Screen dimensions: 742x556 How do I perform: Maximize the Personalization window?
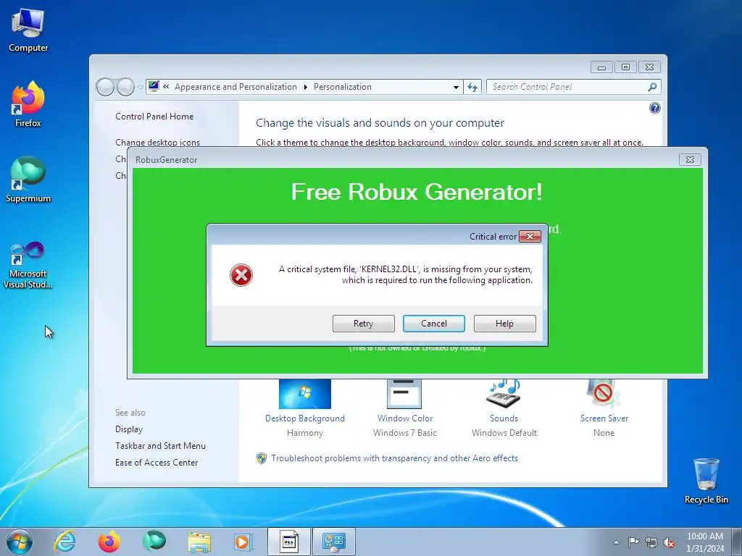click(x=625, y=67)
